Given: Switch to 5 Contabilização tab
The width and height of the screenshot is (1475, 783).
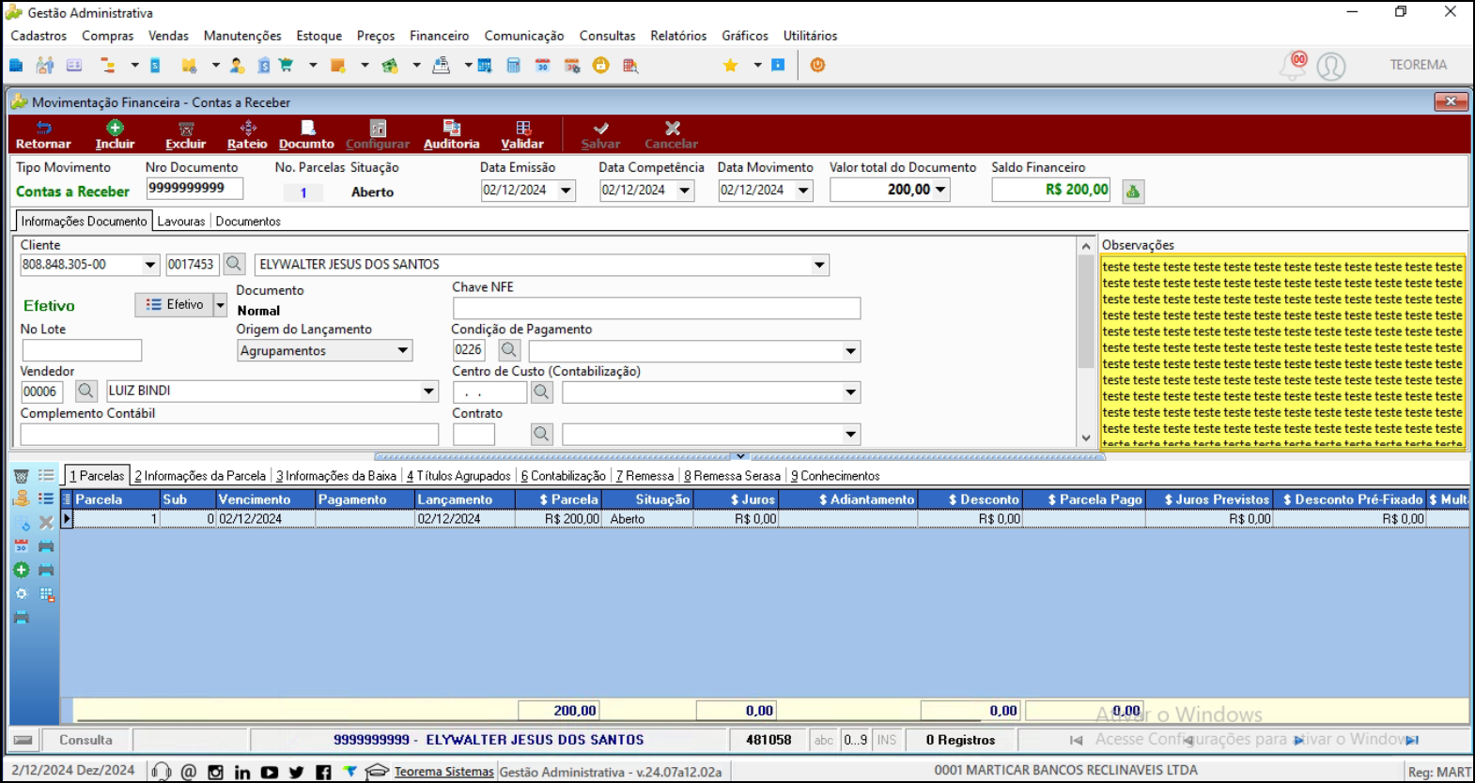Looking at the screenshot, I should [x=563, y=476].
